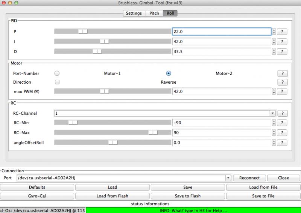This screenshot has height=213, width=301.
Task: Click the RC-Max slider handle
Action: pos(153,132)
